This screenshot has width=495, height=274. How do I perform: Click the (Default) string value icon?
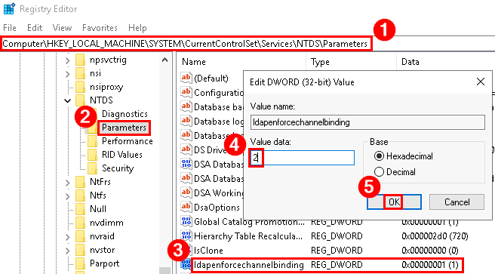pyautogui.click(x=186, y=78)
